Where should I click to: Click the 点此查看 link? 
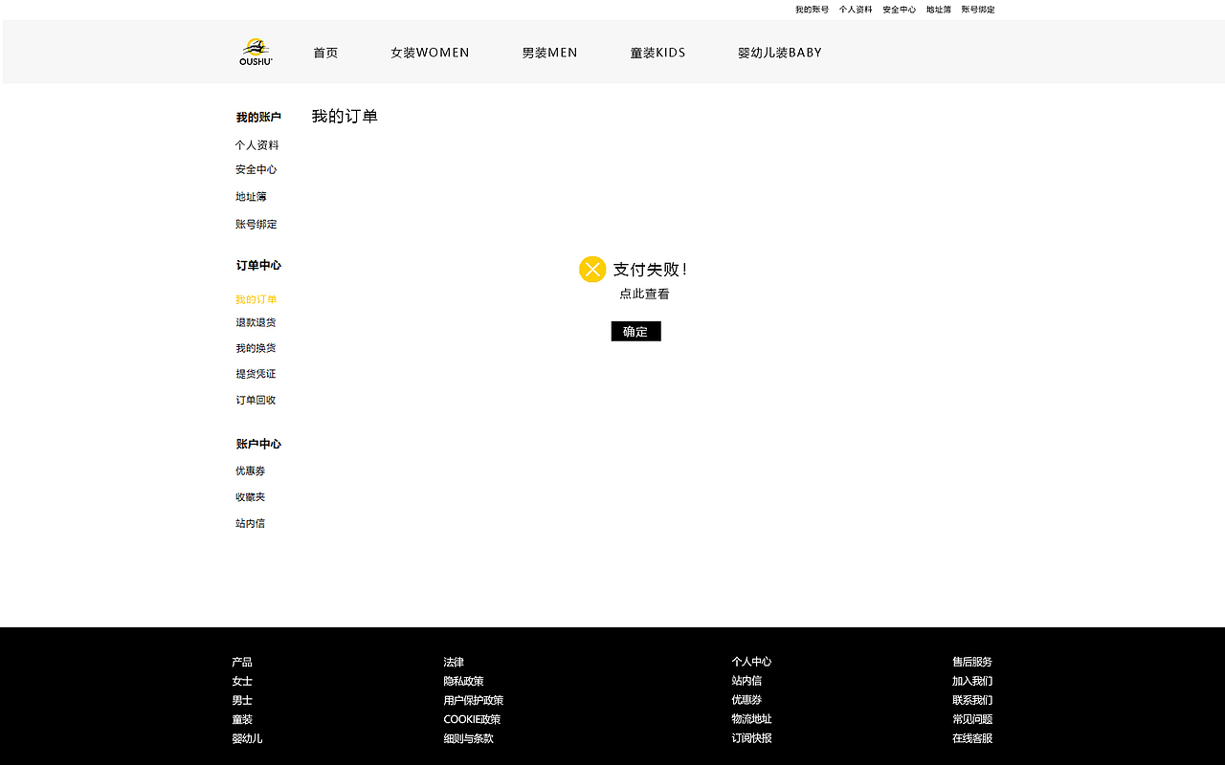[645, 294]
